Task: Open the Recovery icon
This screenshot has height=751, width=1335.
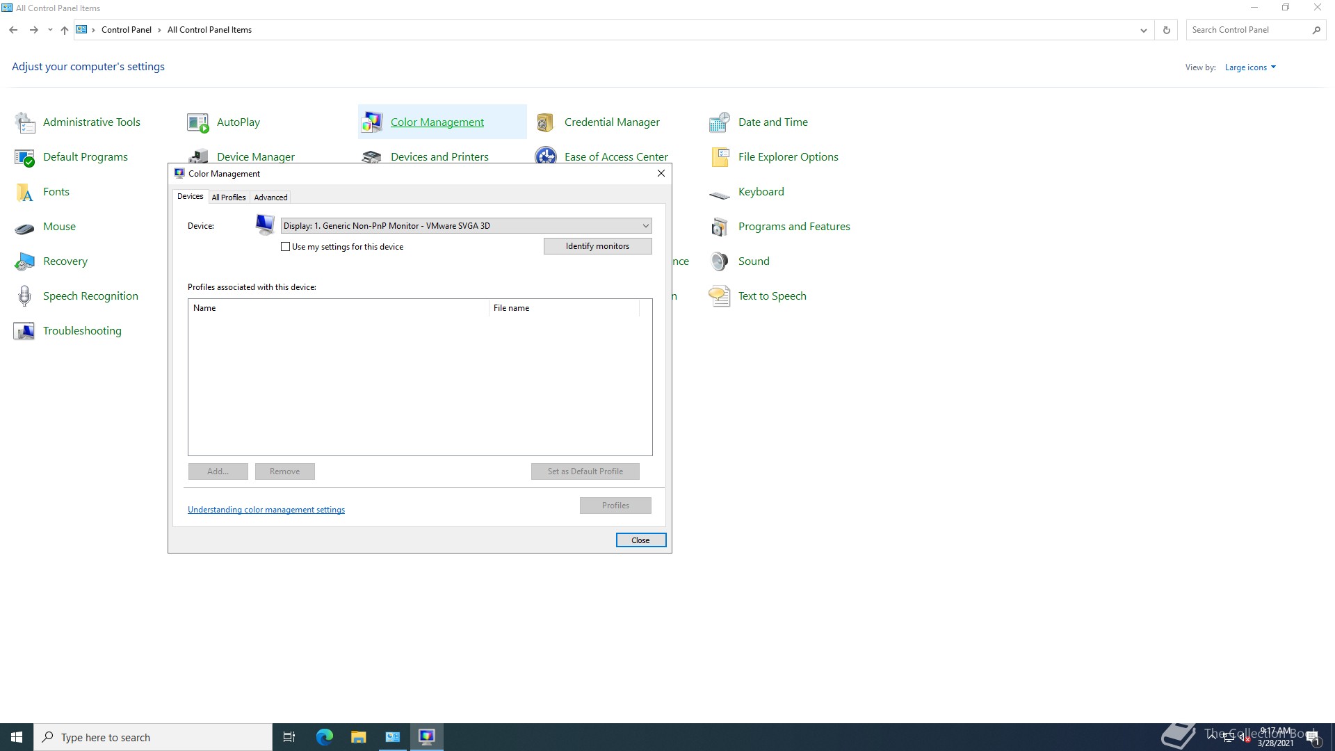Action: point(25,261)
